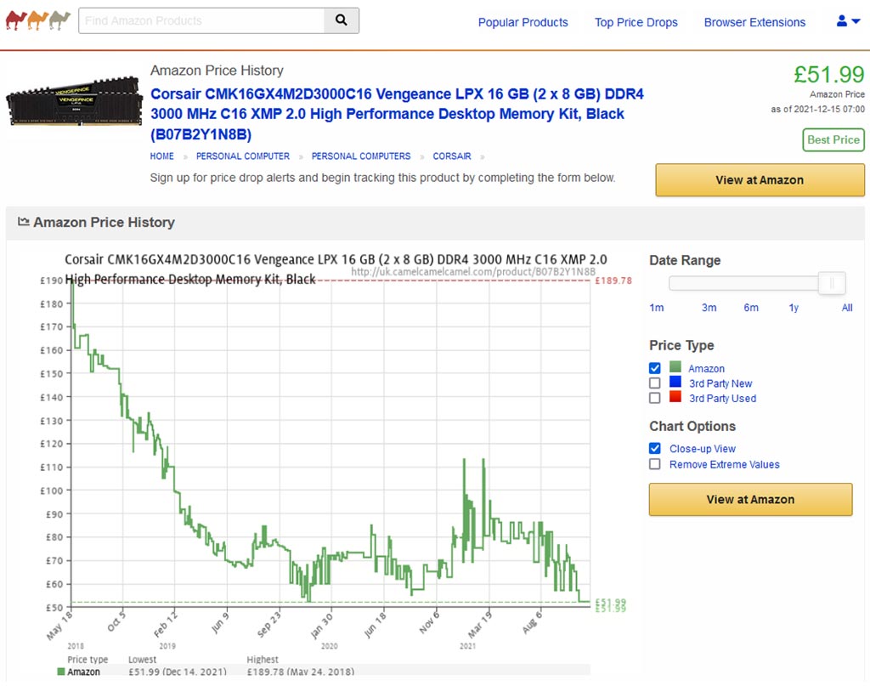Click the Highest £189.78 (May 24, 2018) value
This screenshot has height=686, width=870.
(300, 672)
